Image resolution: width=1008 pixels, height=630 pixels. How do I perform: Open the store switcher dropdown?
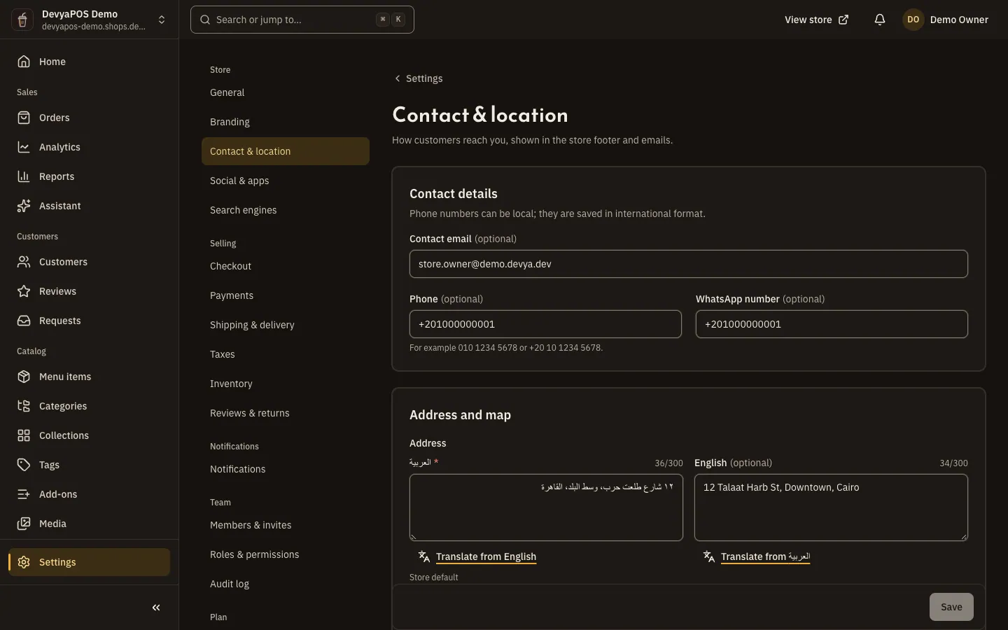pos(162,20)
